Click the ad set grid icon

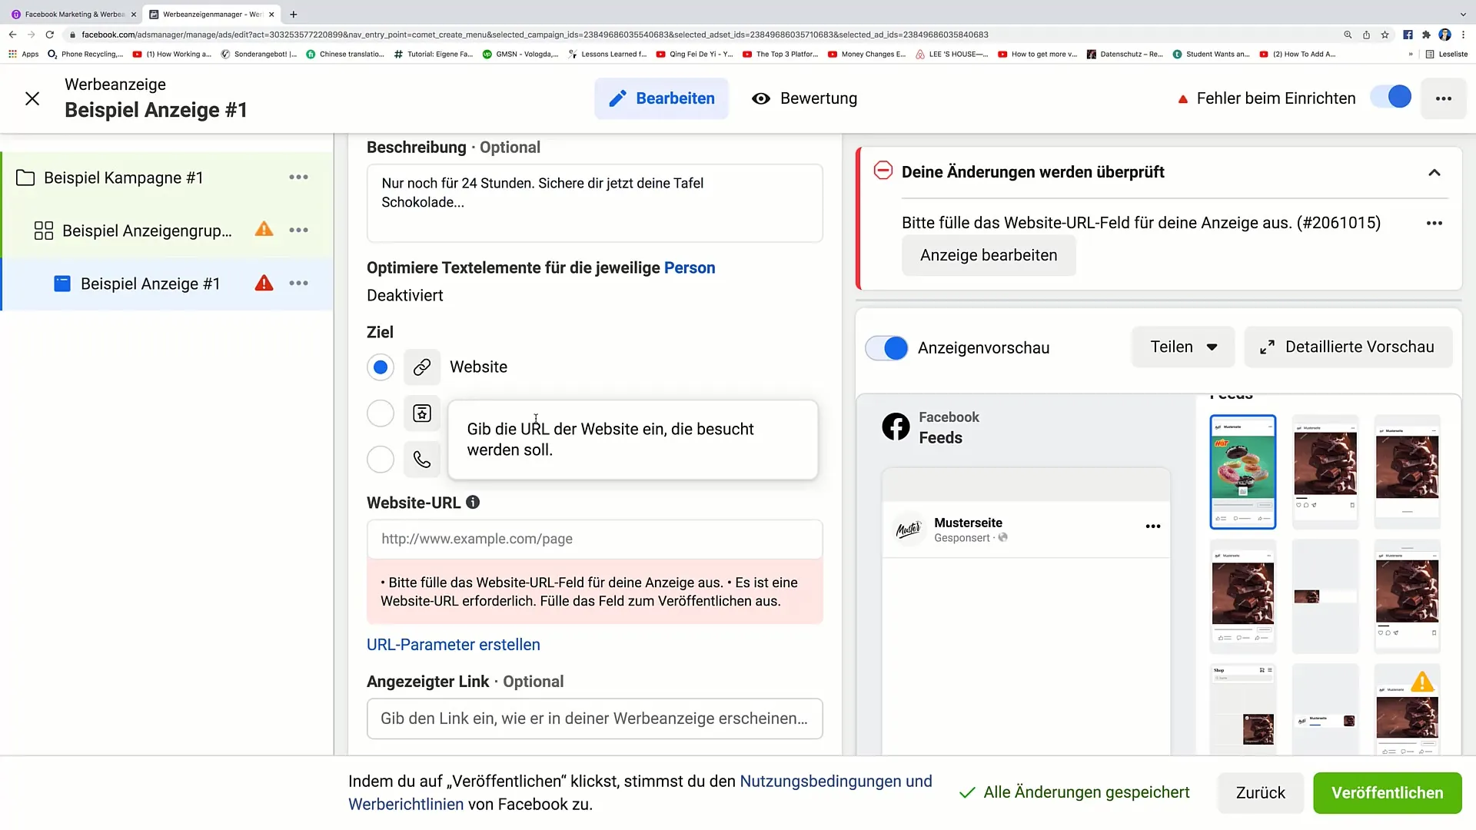pos(44,231)
